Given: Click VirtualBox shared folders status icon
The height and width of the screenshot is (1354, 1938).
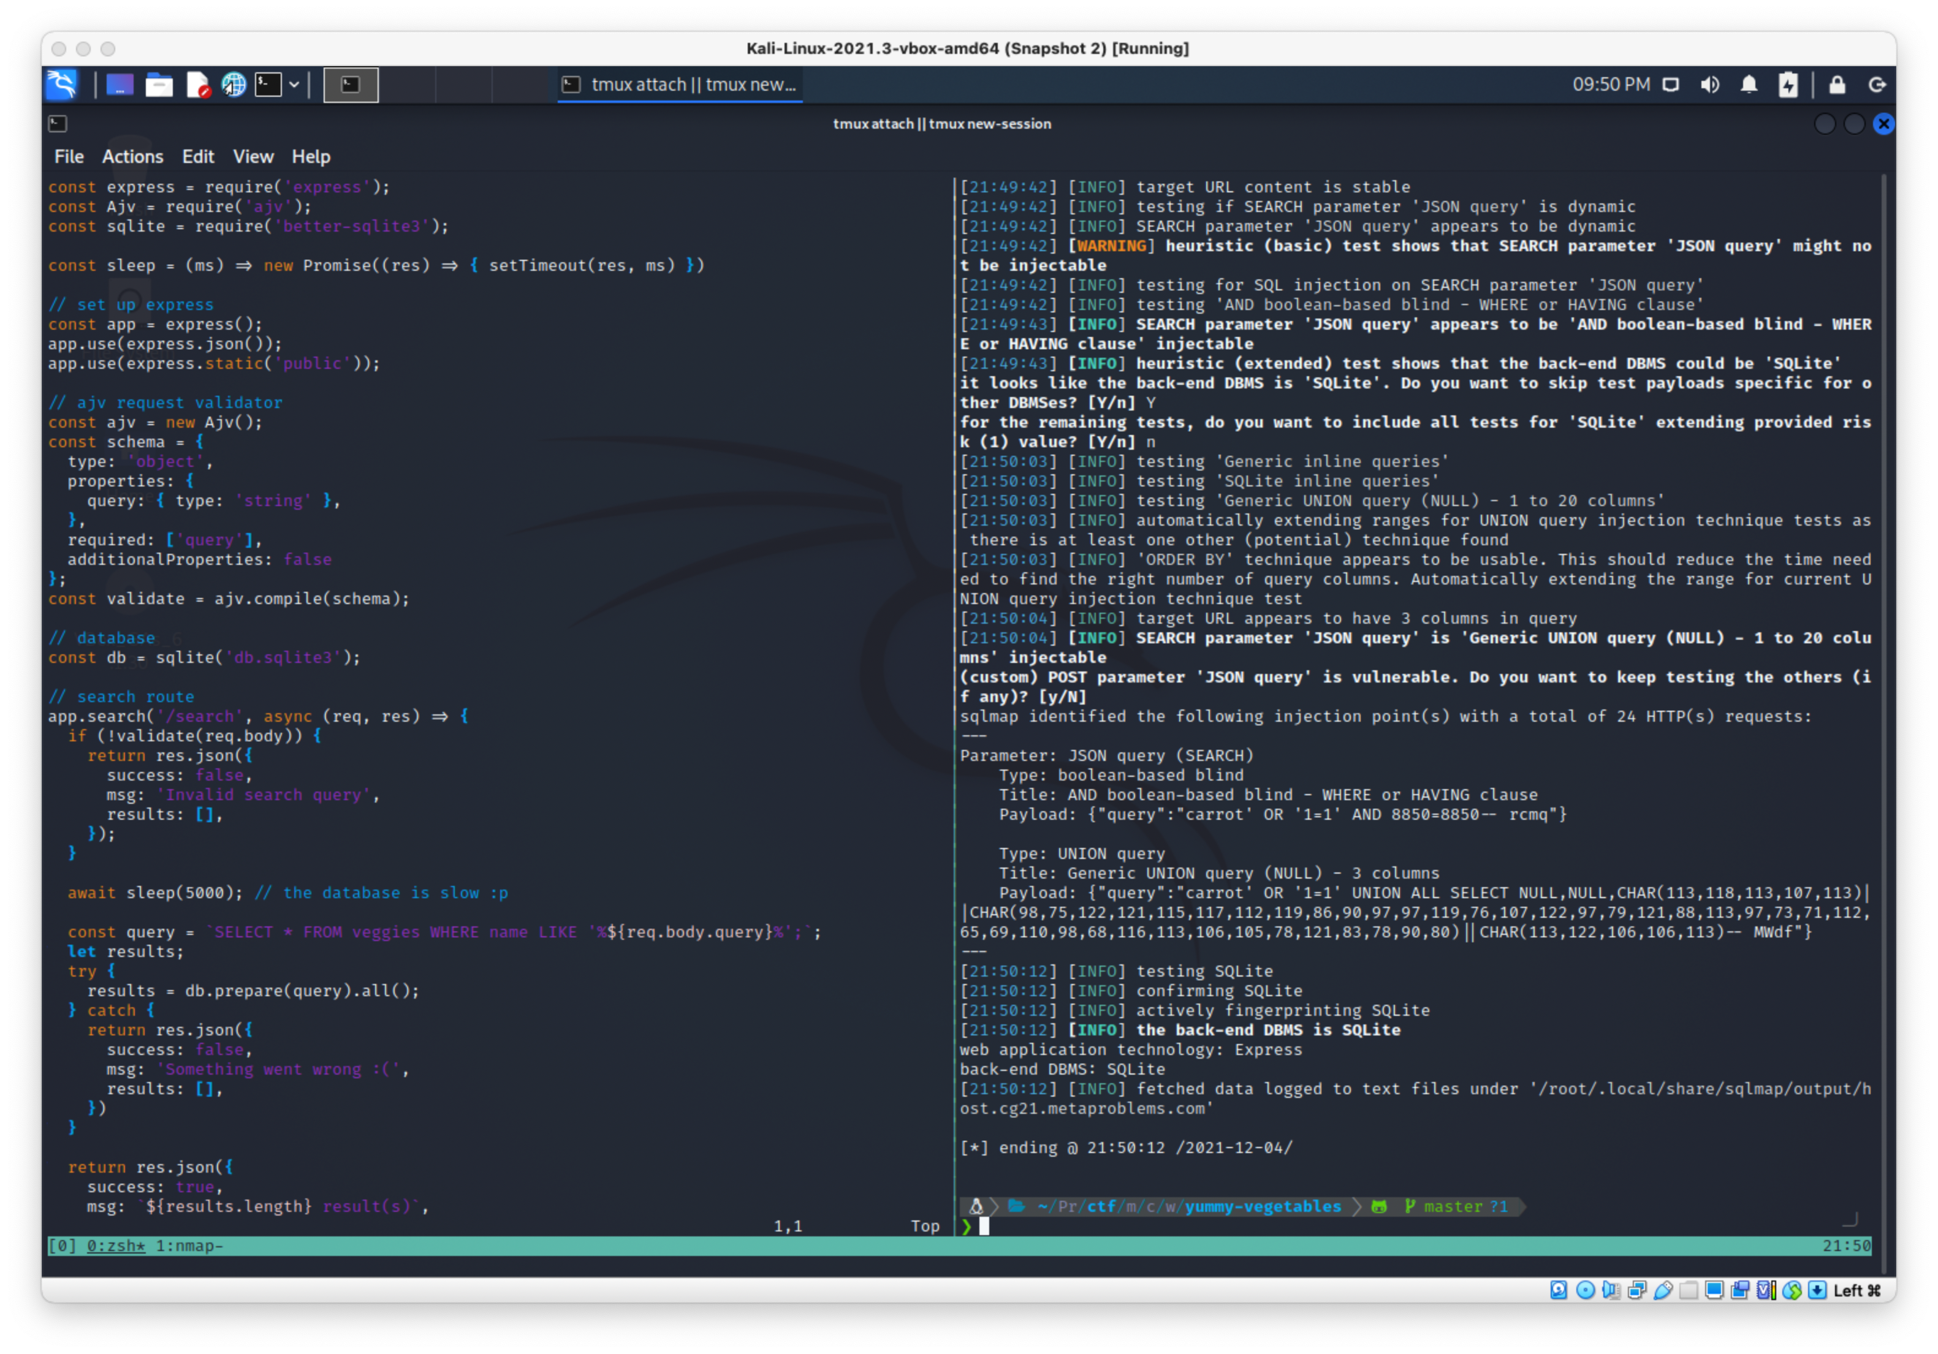Looking at the screenshot, I should tap(1689, 1290).
